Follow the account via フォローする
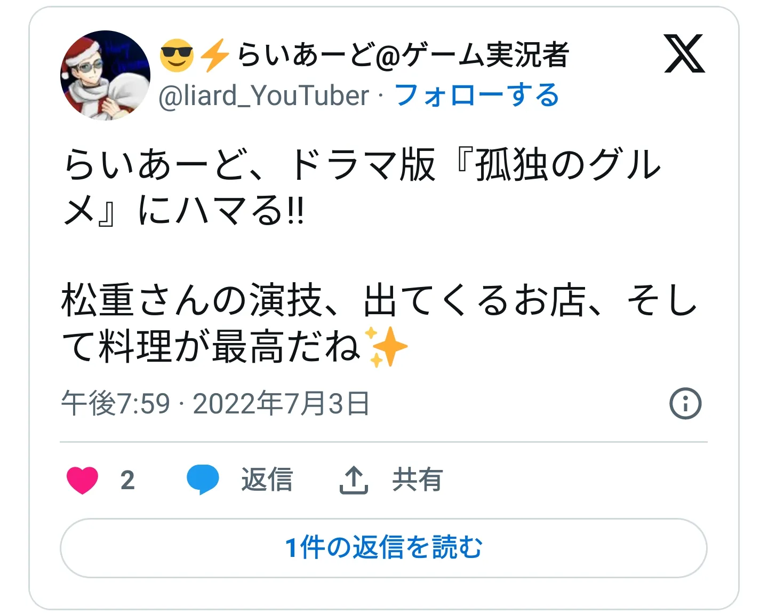The width and height of the screenshot is (768, 614). [477, 96]
